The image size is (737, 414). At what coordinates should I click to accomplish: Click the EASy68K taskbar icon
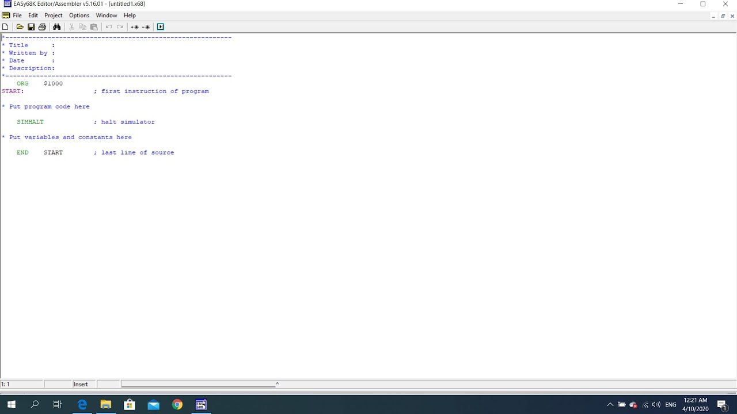click(x=201, y=405)
